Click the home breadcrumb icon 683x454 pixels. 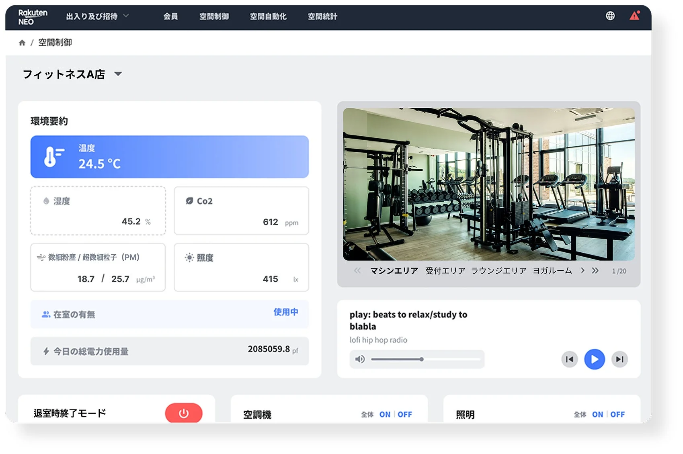tap(22, 43)
